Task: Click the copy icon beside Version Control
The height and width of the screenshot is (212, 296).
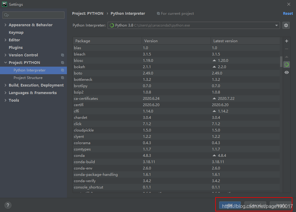Action: (x=62, y=55)
